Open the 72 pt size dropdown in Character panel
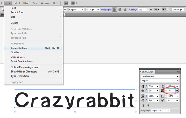Image resolution: width=186 pixels, height=118 pixels. coord(157,86)
